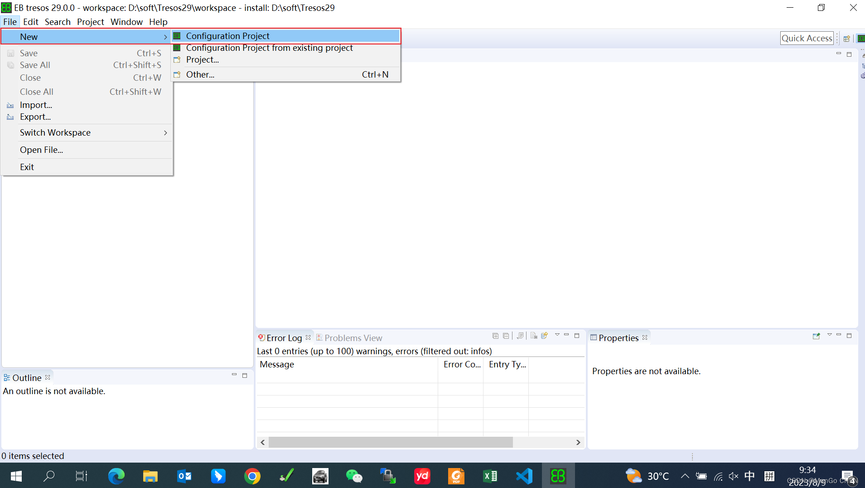Open the Search menu
The width and height of the screenshot is (865, 488).
[58, 22]
